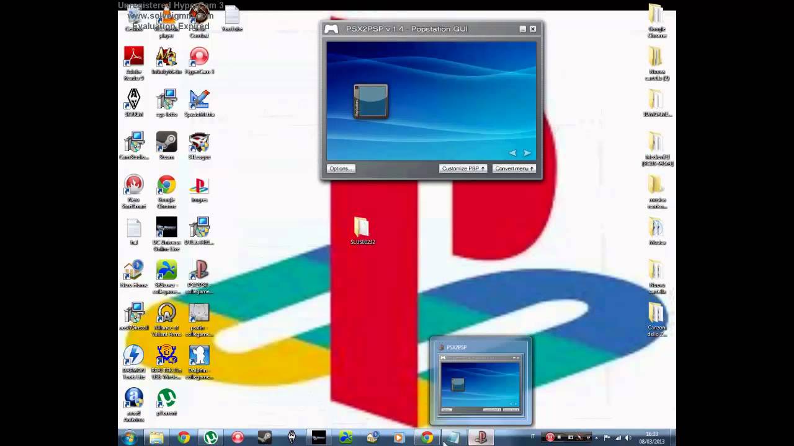This screenshot has width=794, height=446.
Task: Open Google Chrome desktop shortcut in left column
Action: tap(166, 192)
